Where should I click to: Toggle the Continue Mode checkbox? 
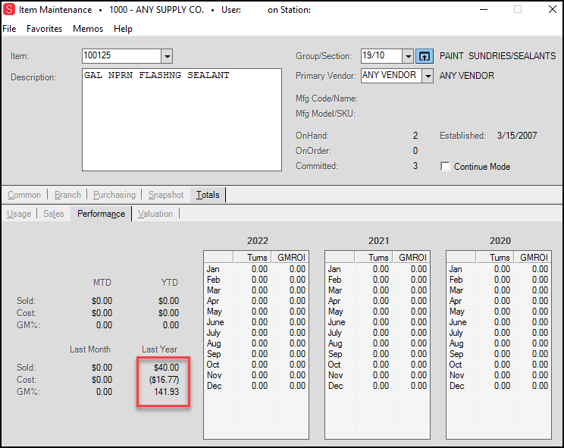click(x=445, y=167)
